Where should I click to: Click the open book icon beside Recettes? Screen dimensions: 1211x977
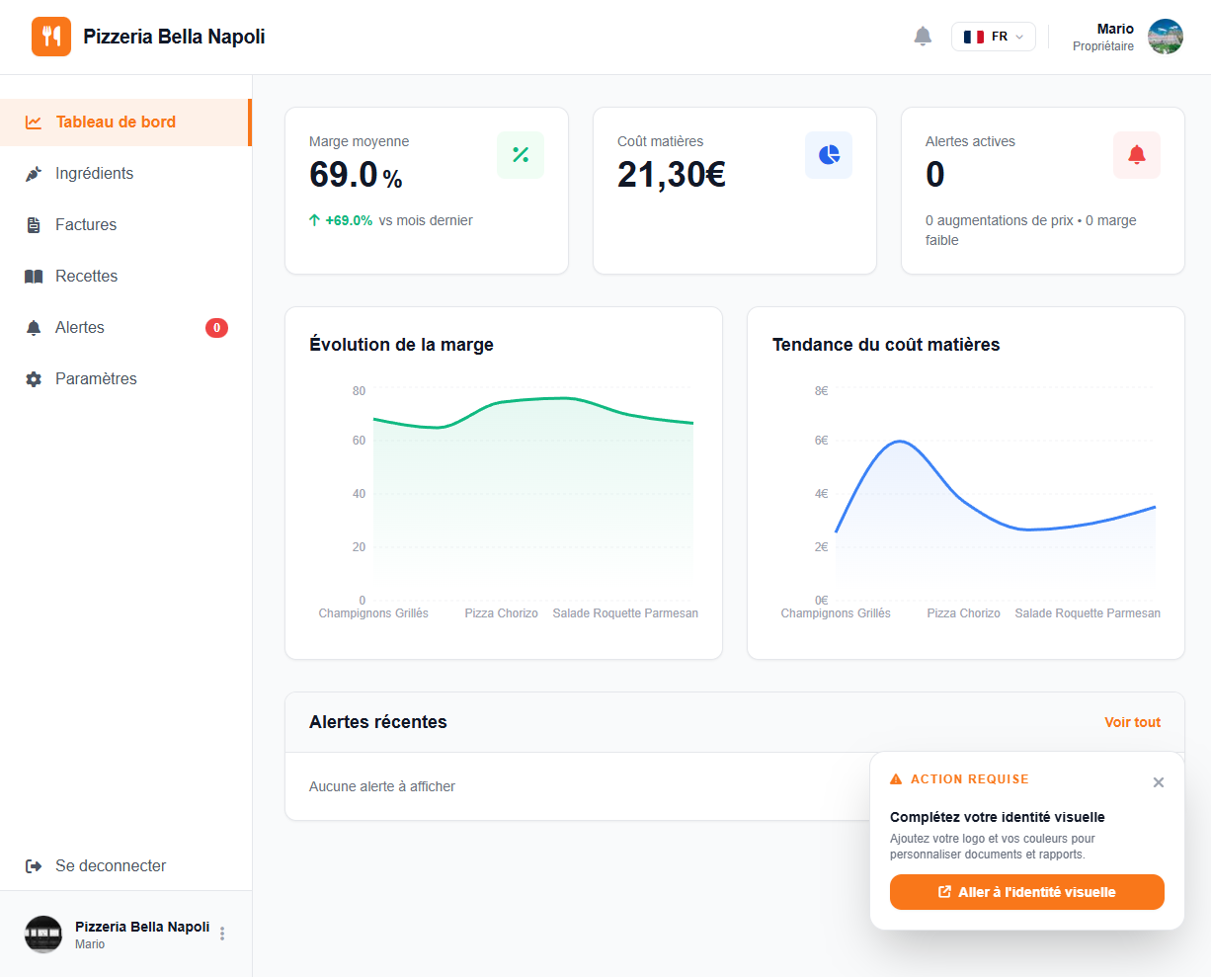point(34,277)
